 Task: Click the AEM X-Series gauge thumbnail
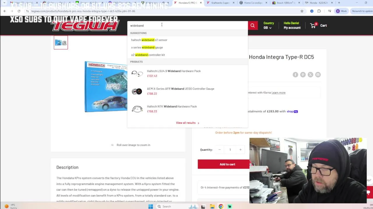[x=137, y=91]
